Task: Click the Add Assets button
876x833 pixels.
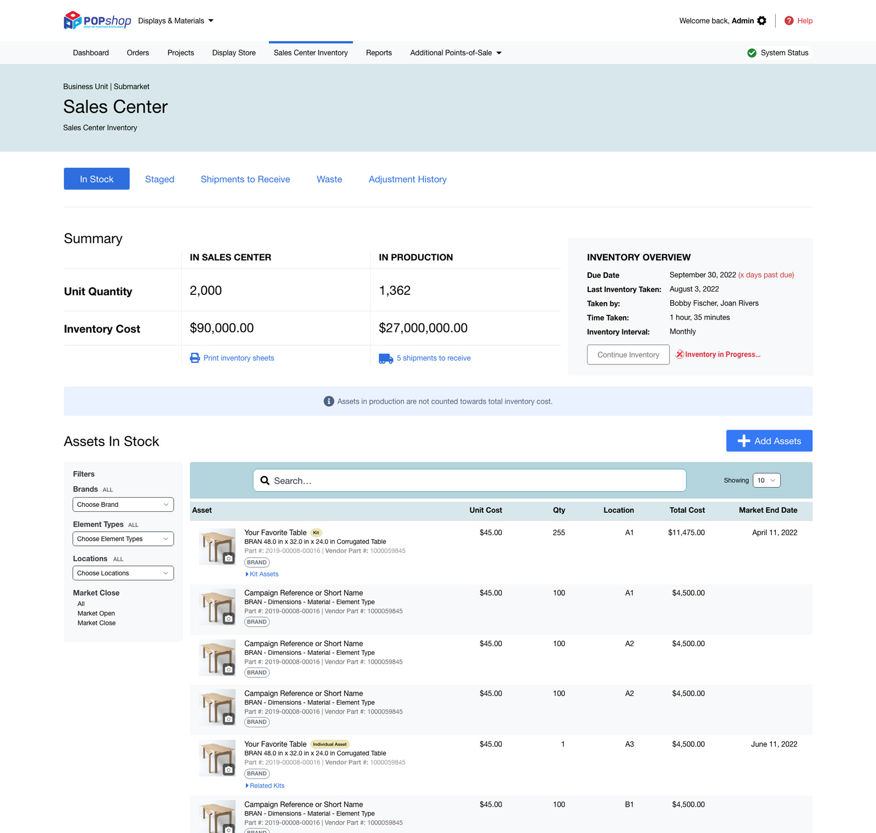Action: pyautogui.click(x=769, y=441)
